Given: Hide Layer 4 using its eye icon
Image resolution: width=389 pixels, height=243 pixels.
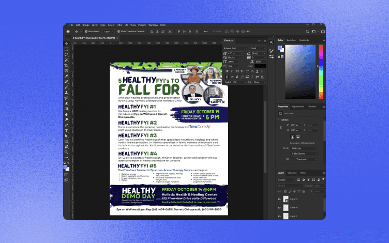Looking at the screenshot, I should point(279,207).
